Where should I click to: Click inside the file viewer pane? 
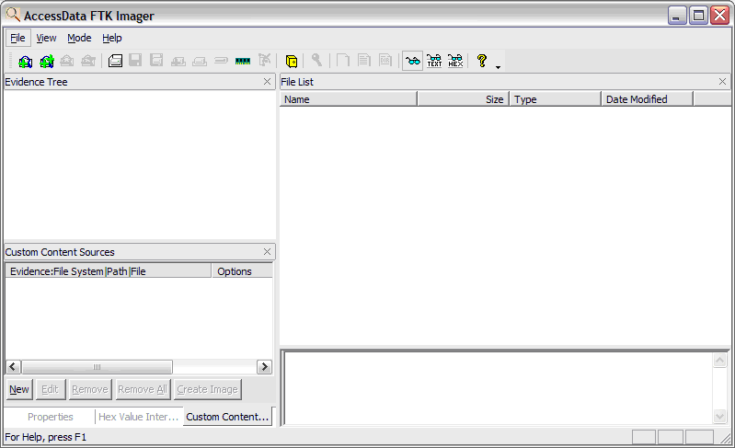[499, 388]
